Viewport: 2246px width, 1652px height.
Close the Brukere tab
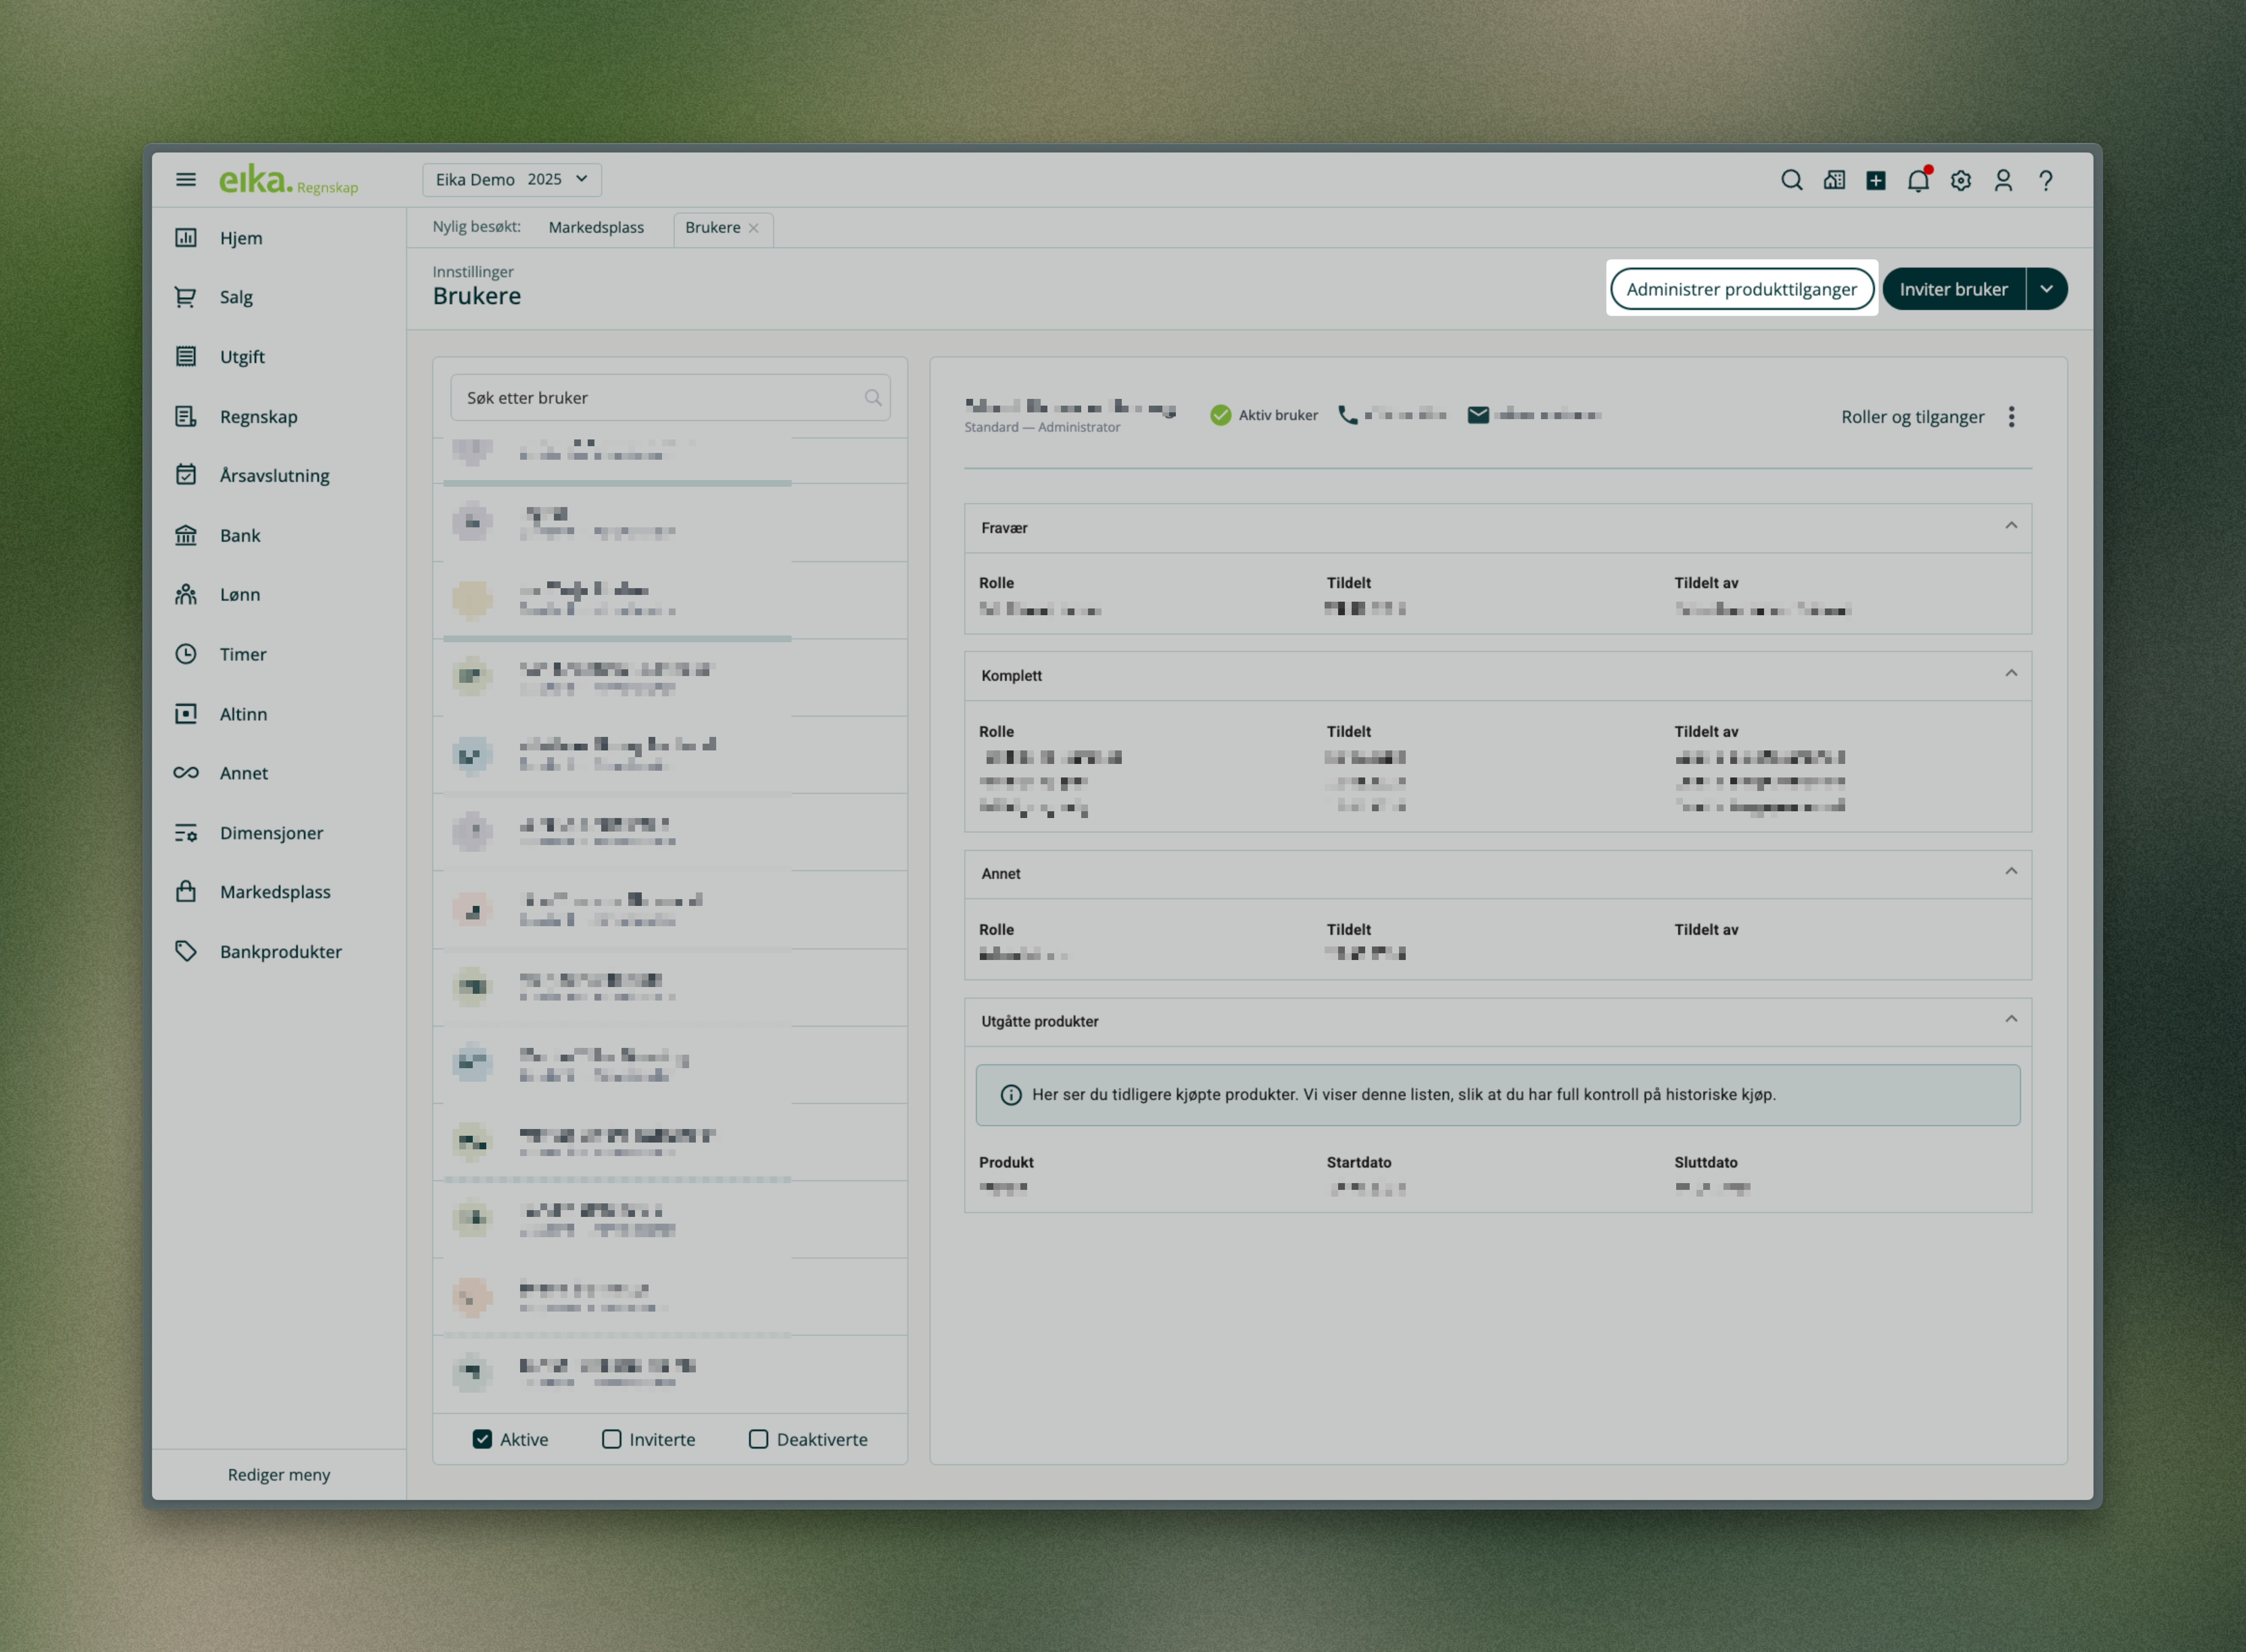coord(754,229)
